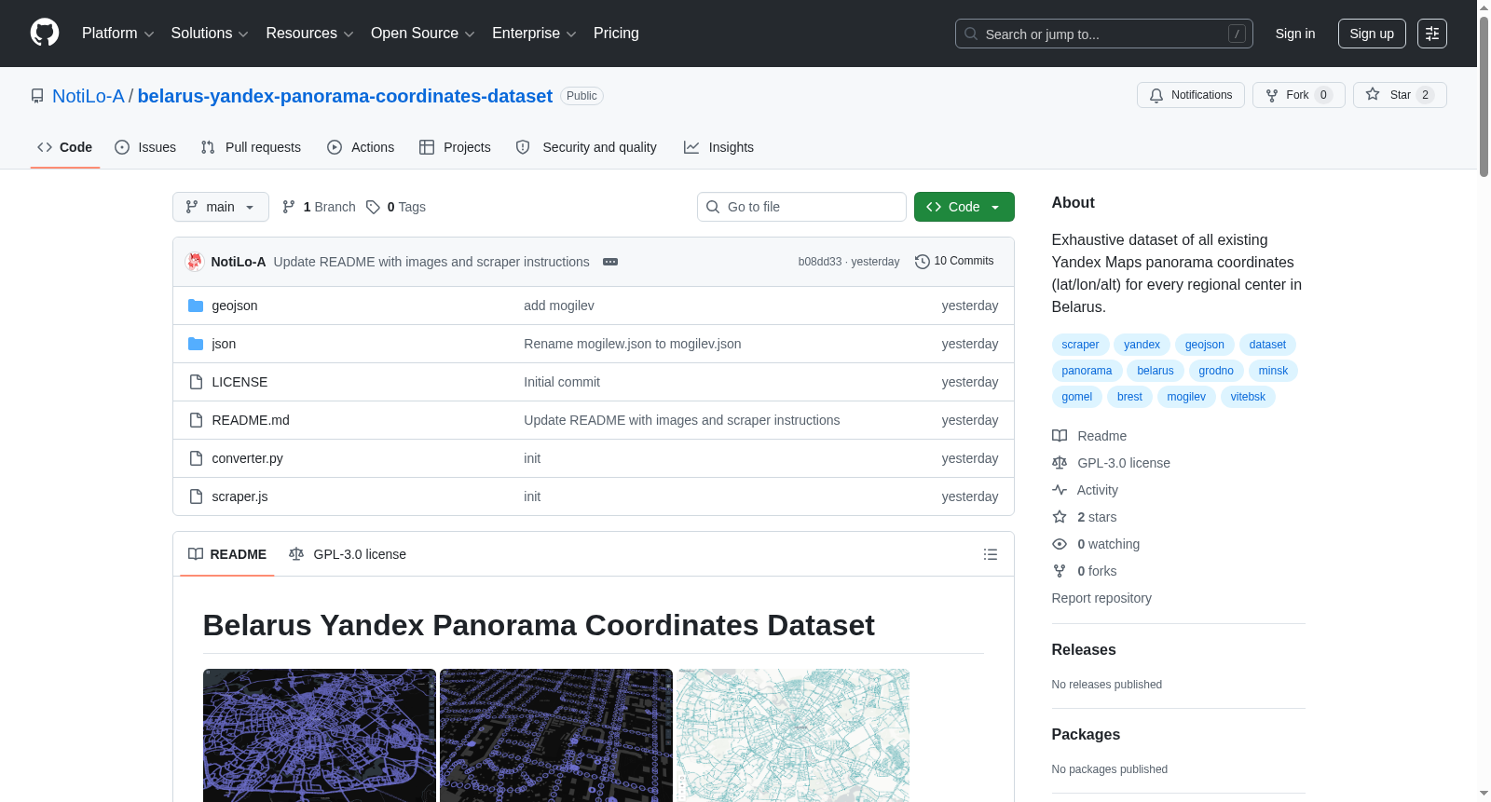Expand the Open Source menu
The height and width of the screenshot is (802, 1491).
(423, 34)
